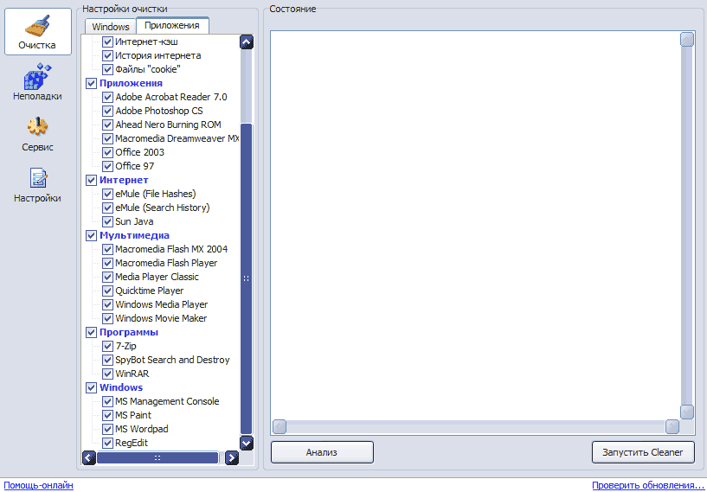Open the Сервис (Tools) section icon
The width and height of the screenshot is (707, 492).
pos(38,134)
